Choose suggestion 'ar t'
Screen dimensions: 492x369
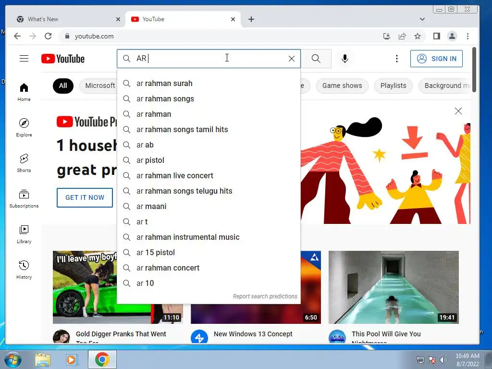(x=209, y=222)
